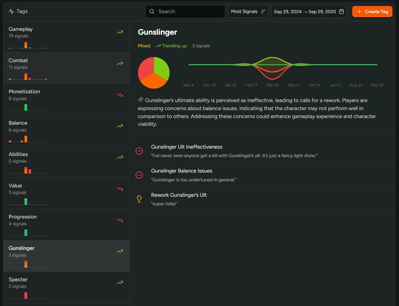Open the Gunslinger Ult Ineffectiveness signal

(187, 147)
